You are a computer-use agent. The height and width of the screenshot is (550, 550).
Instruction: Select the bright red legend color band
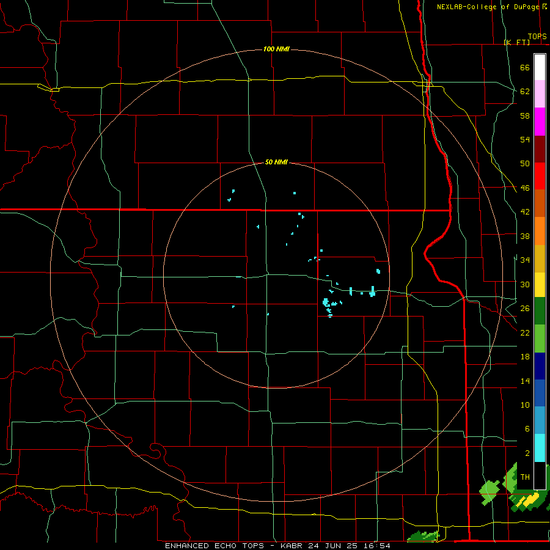click(540, 176)
